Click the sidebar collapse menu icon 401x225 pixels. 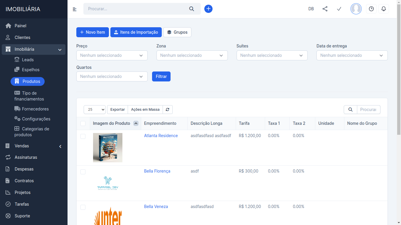[x=75, y=9]
